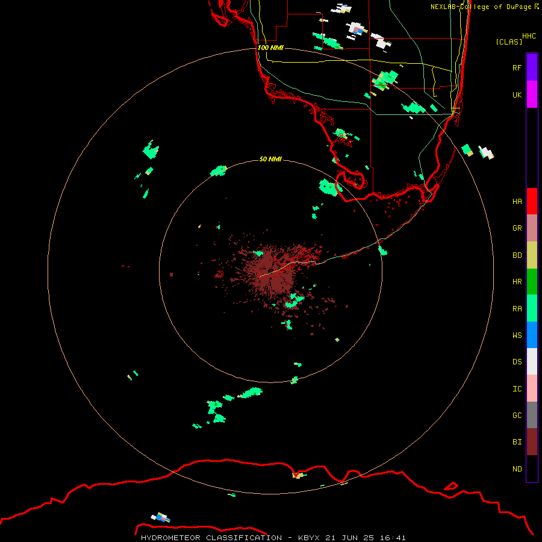The height and width of the screenshot is (542, 542).
Task: Click the 16:41 time stamp
Action: [x=393, y=538]
